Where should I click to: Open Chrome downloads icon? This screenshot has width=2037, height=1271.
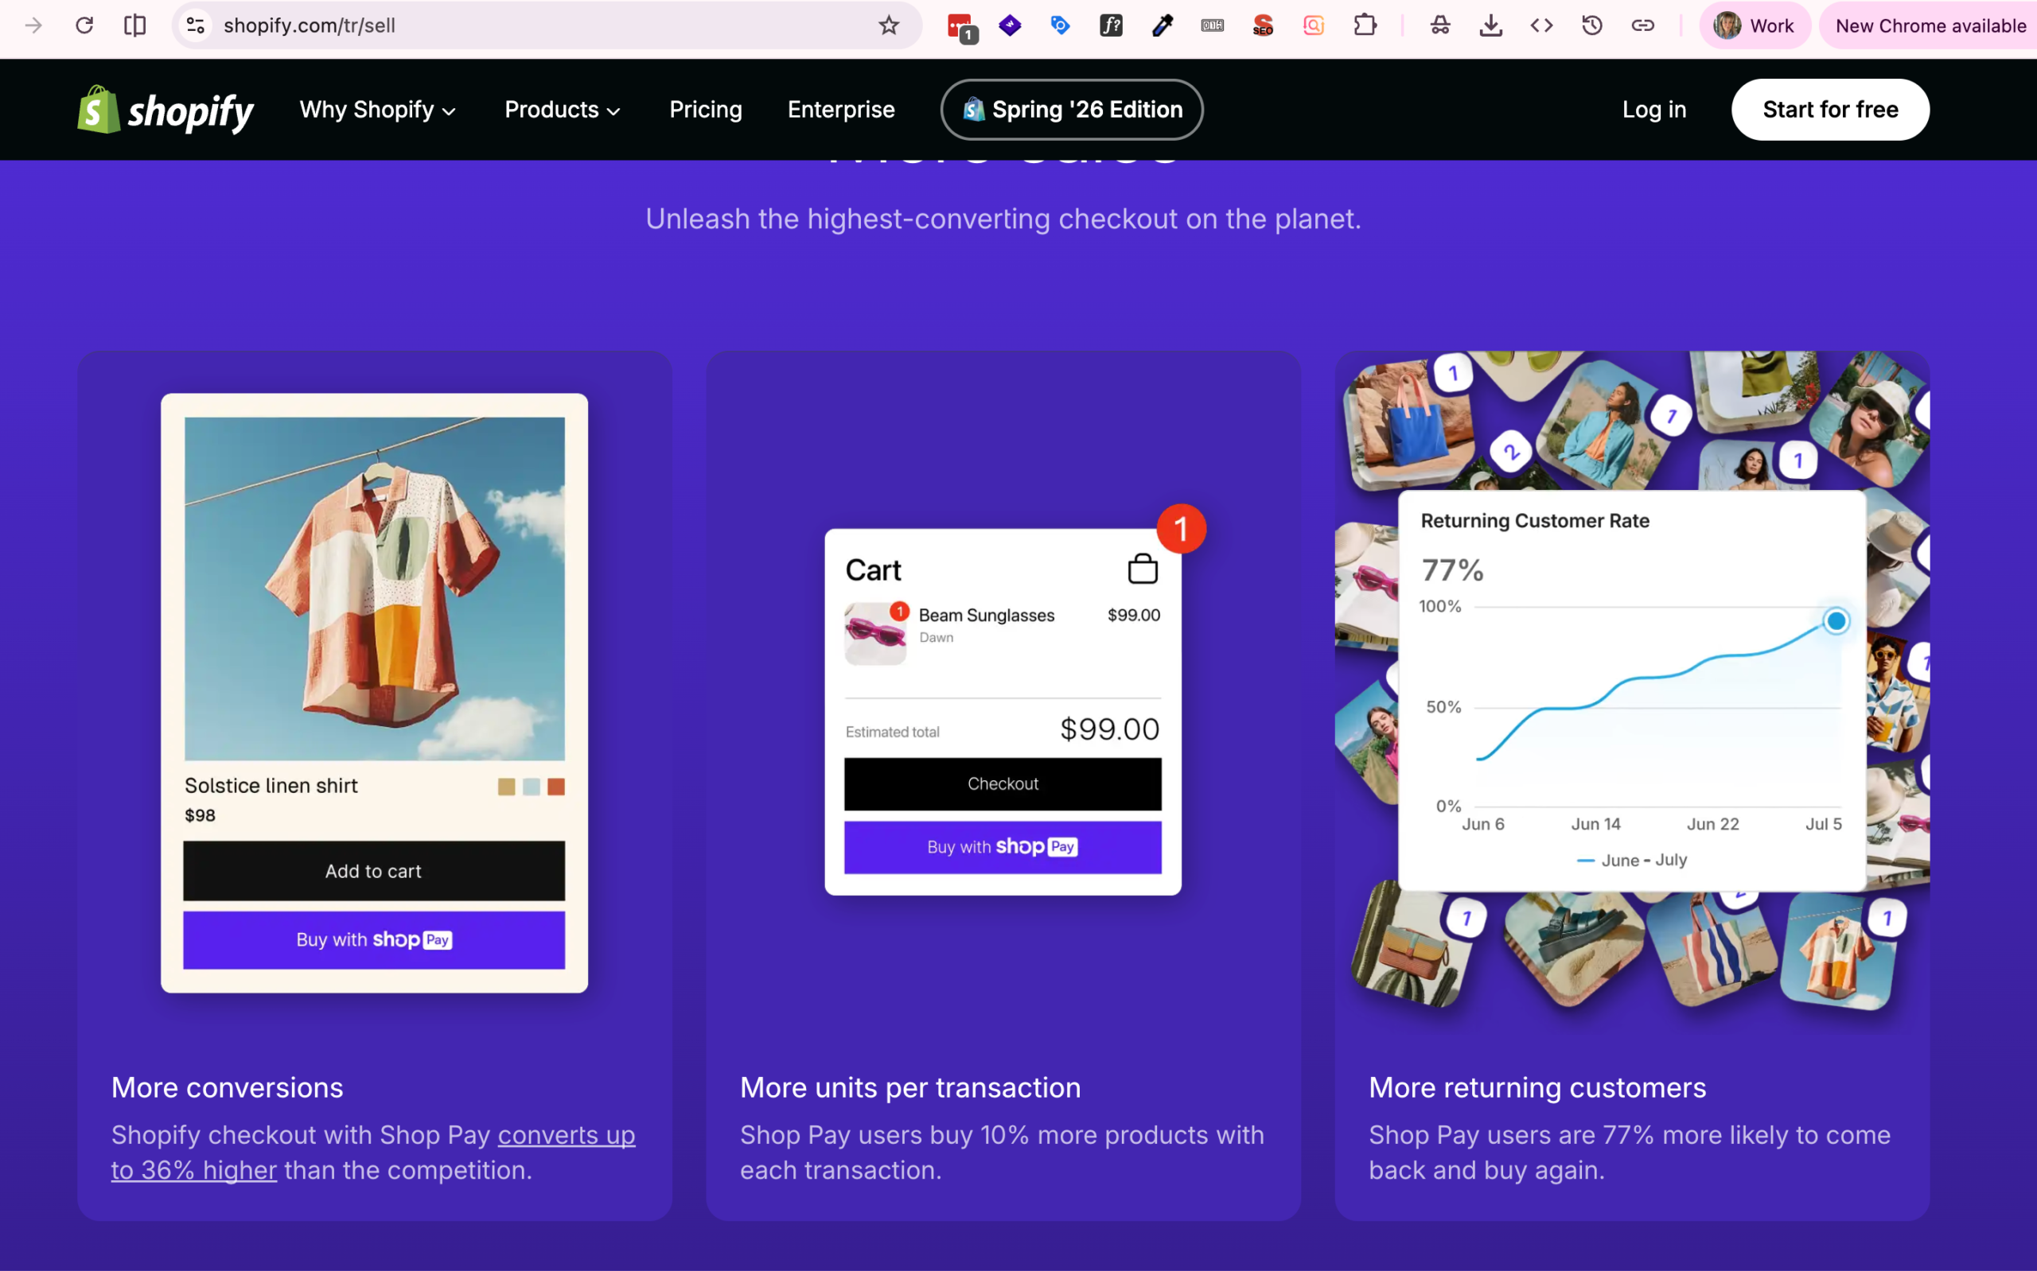pos(1490,25)
